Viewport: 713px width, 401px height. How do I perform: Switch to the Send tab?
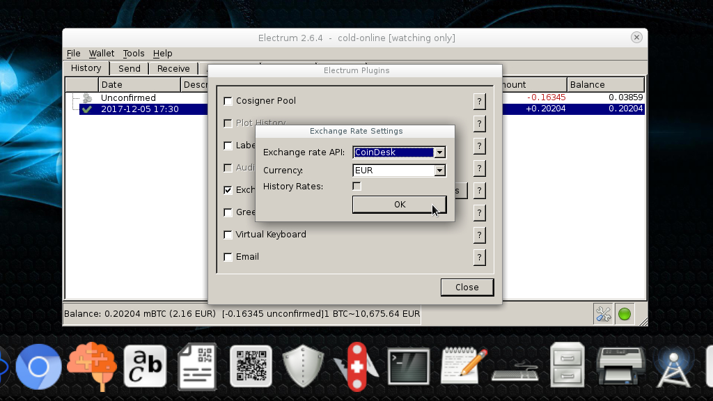click(129, 69)
